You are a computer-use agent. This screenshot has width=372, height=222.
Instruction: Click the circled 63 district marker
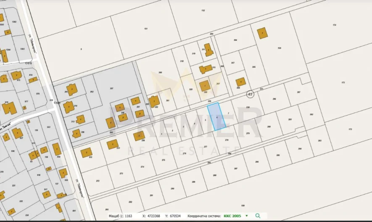(251, 94)
